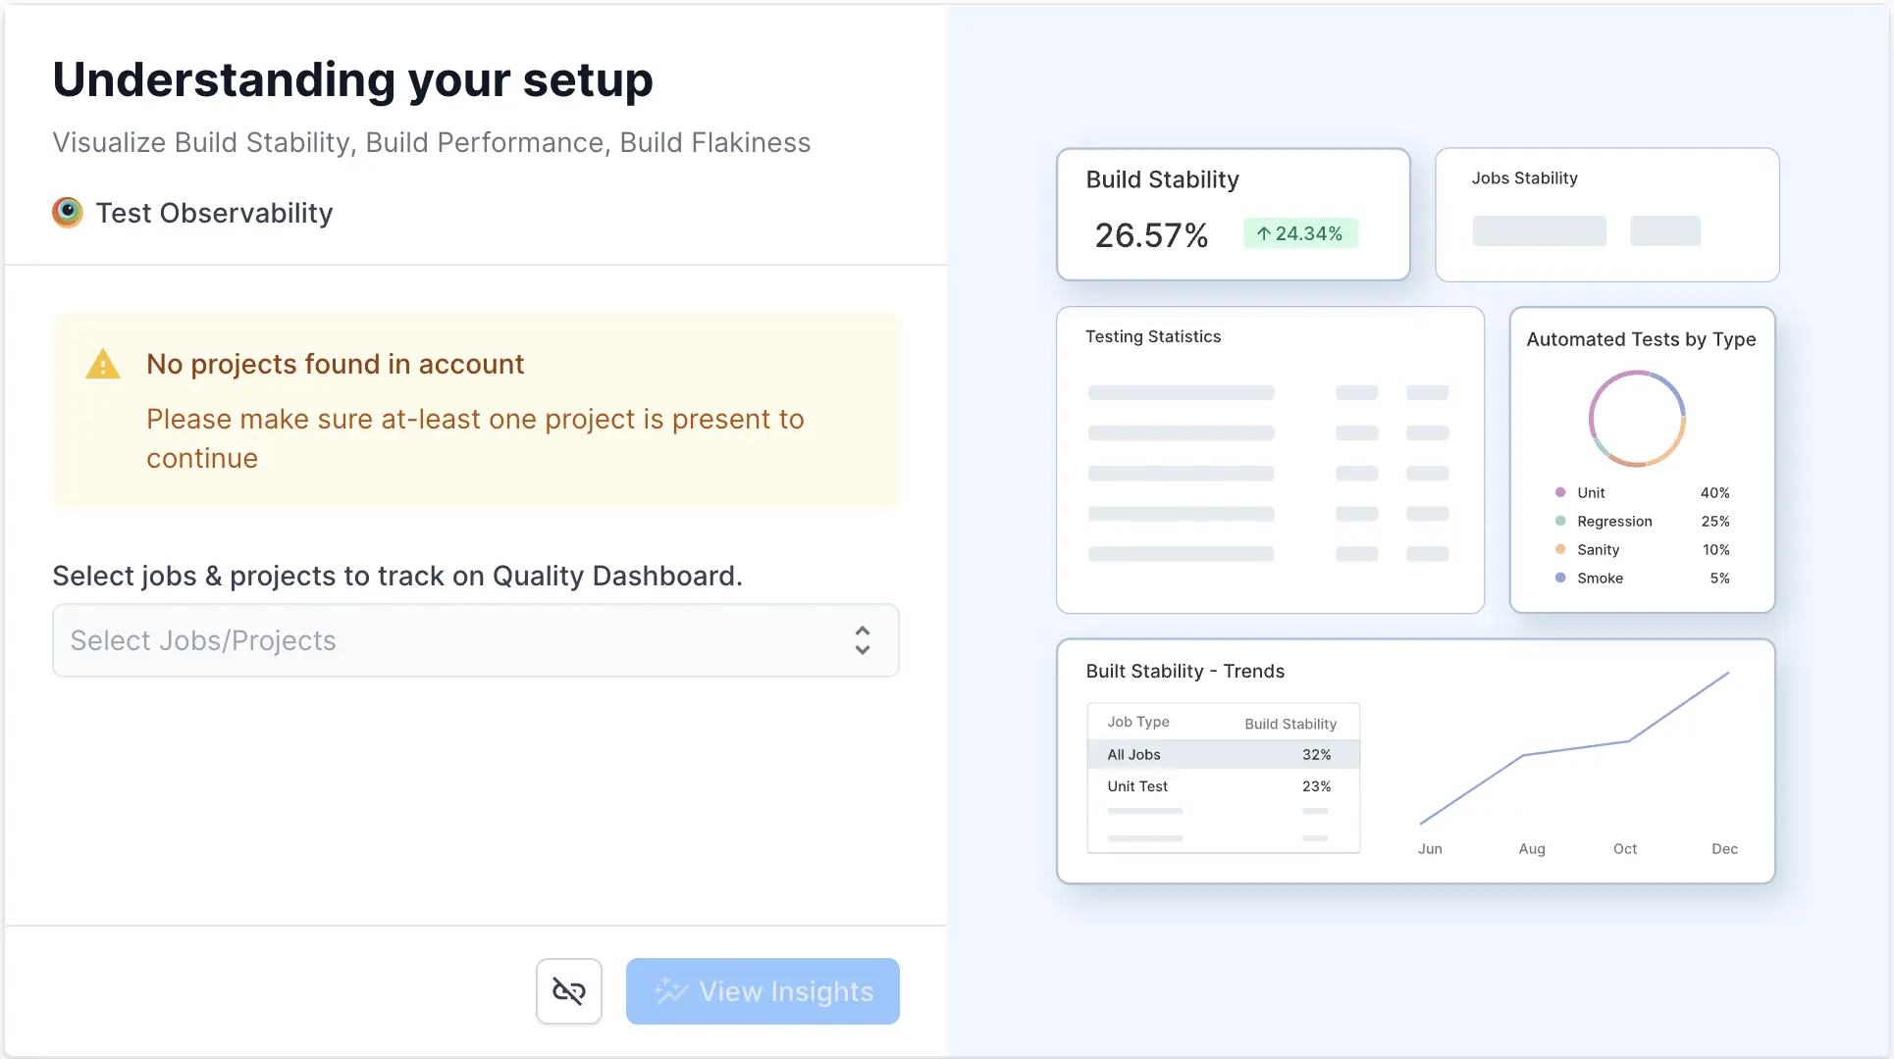Click the Testing Statistics card heading
The height and width of the screenshot is (1059, 1894).
click(x=1153, y=337)
